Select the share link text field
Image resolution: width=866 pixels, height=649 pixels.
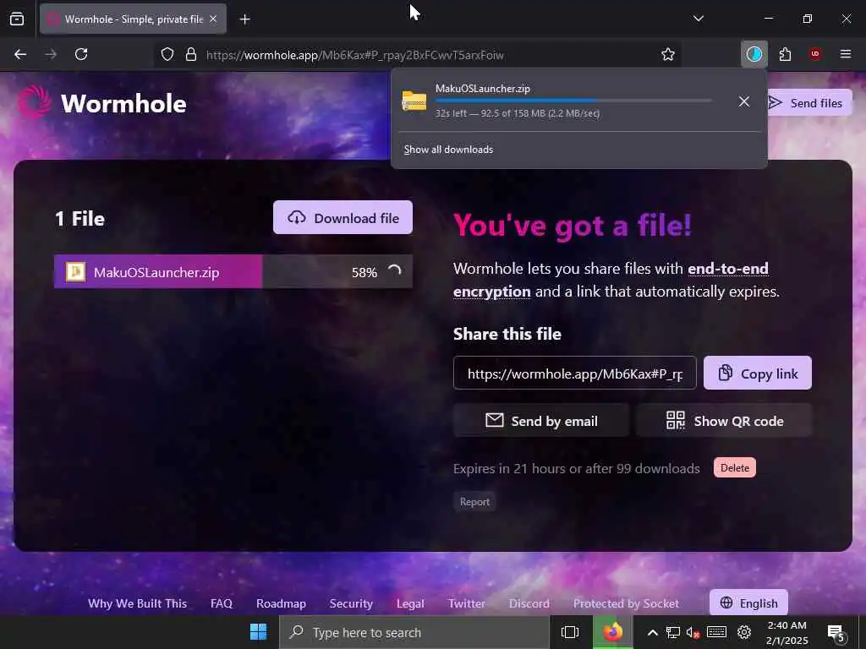click(574, 373)
